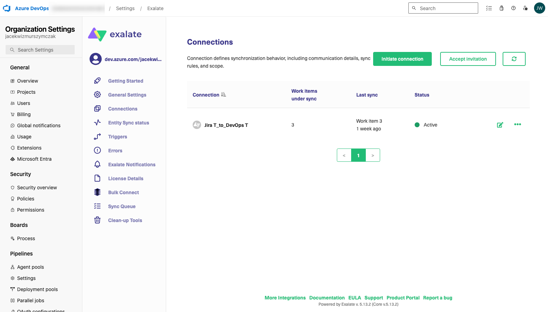Open the Help question mark icon
This screenshot has width=548, height=312.
(x=513, y=8)
